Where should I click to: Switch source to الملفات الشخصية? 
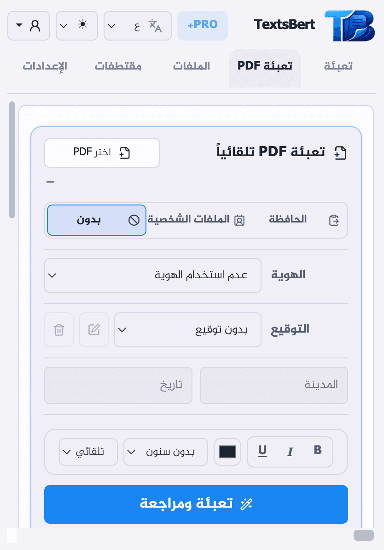tap(195, 220)
